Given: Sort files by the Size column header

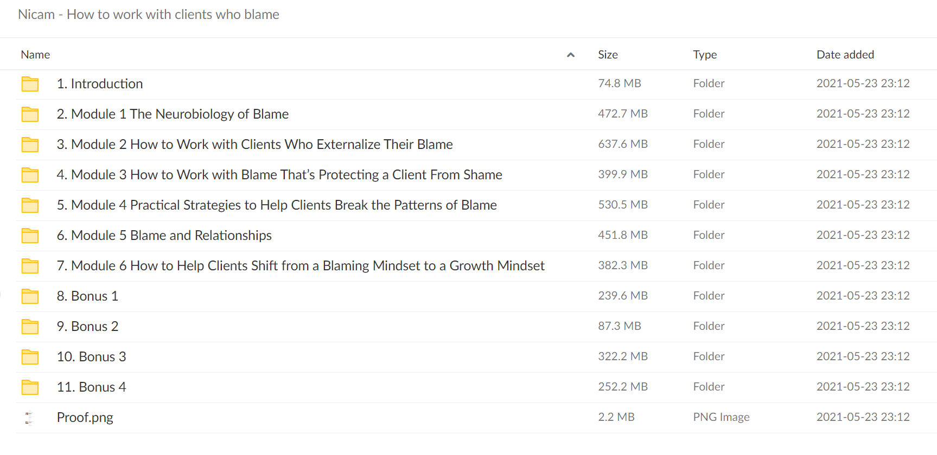Looking at the screenshot, I should pyautogui.click(x=608, y=55).
